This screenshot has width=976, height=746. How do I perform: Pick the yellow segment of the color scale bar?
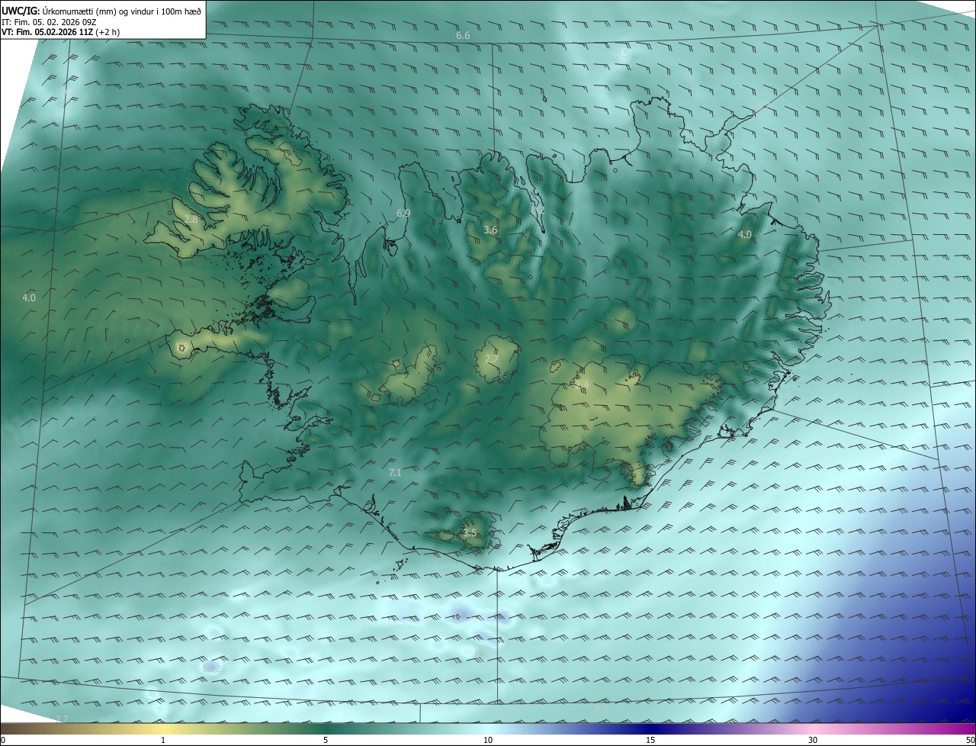164,728
